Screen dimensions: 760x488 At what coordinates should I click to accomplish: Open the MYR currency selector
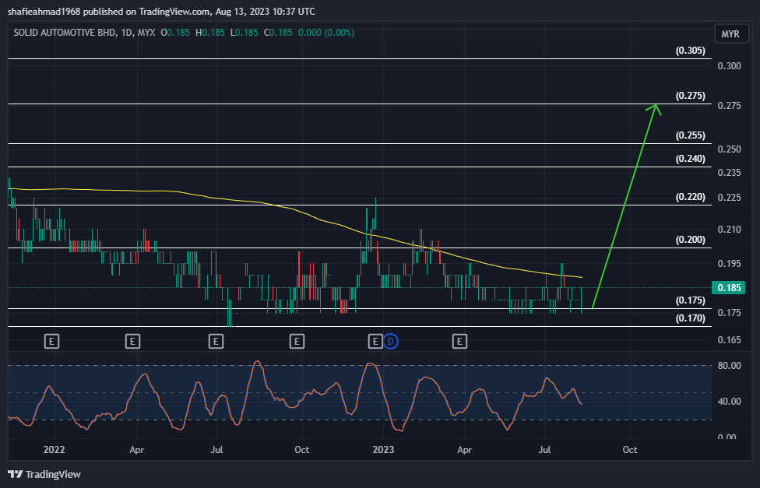pos(730,34)
